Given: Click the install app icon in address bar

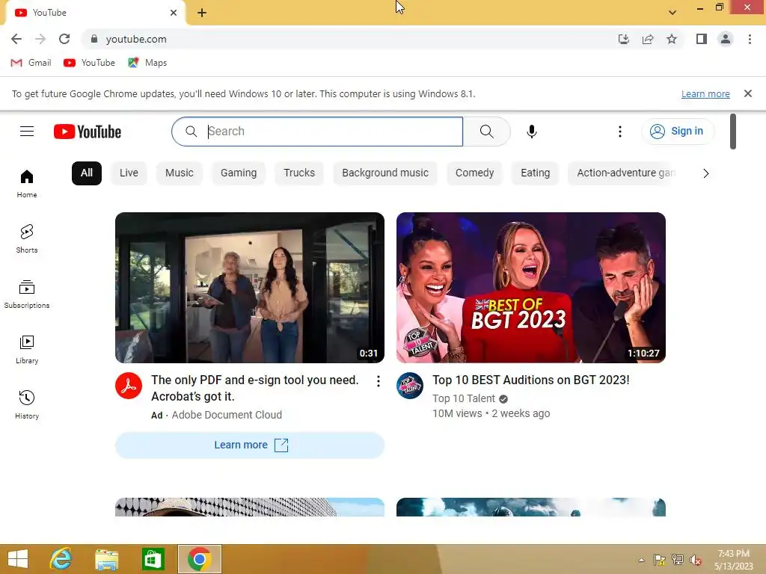Looking at the screenshot, I should tap(624, 39).
